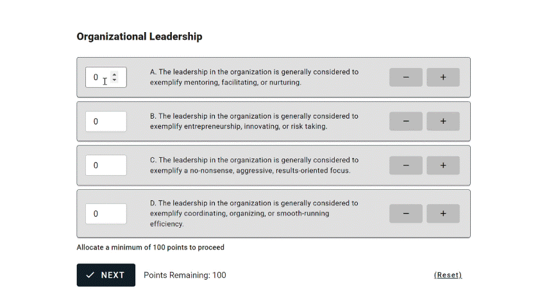Decrease points for statement B entrepreneurship
The width and height of the screenshot is (547, 308).
pyautogui.click(x=406, y=121)
